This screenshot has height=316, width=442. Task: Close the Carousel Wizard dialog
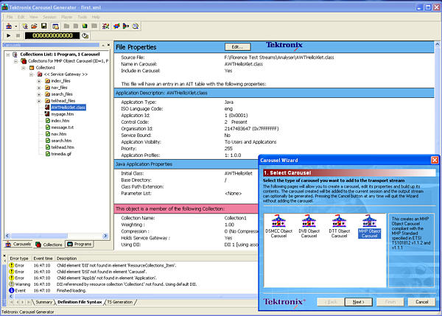click(435, 160)
